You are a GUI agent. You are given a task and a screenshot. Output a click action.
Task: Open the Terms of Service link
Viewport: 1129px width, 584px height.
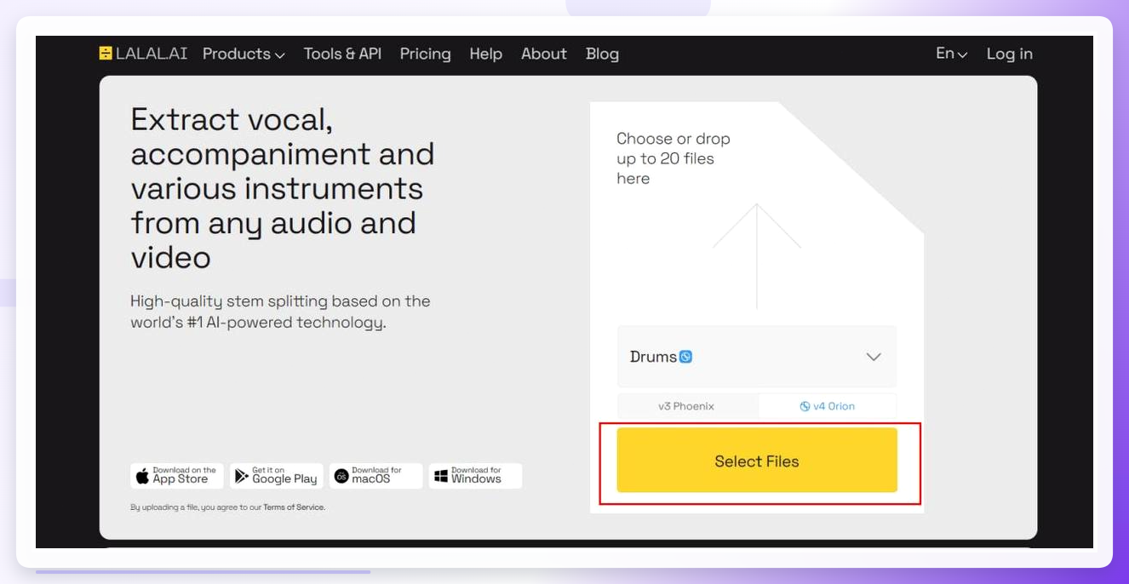coord(294,507)
